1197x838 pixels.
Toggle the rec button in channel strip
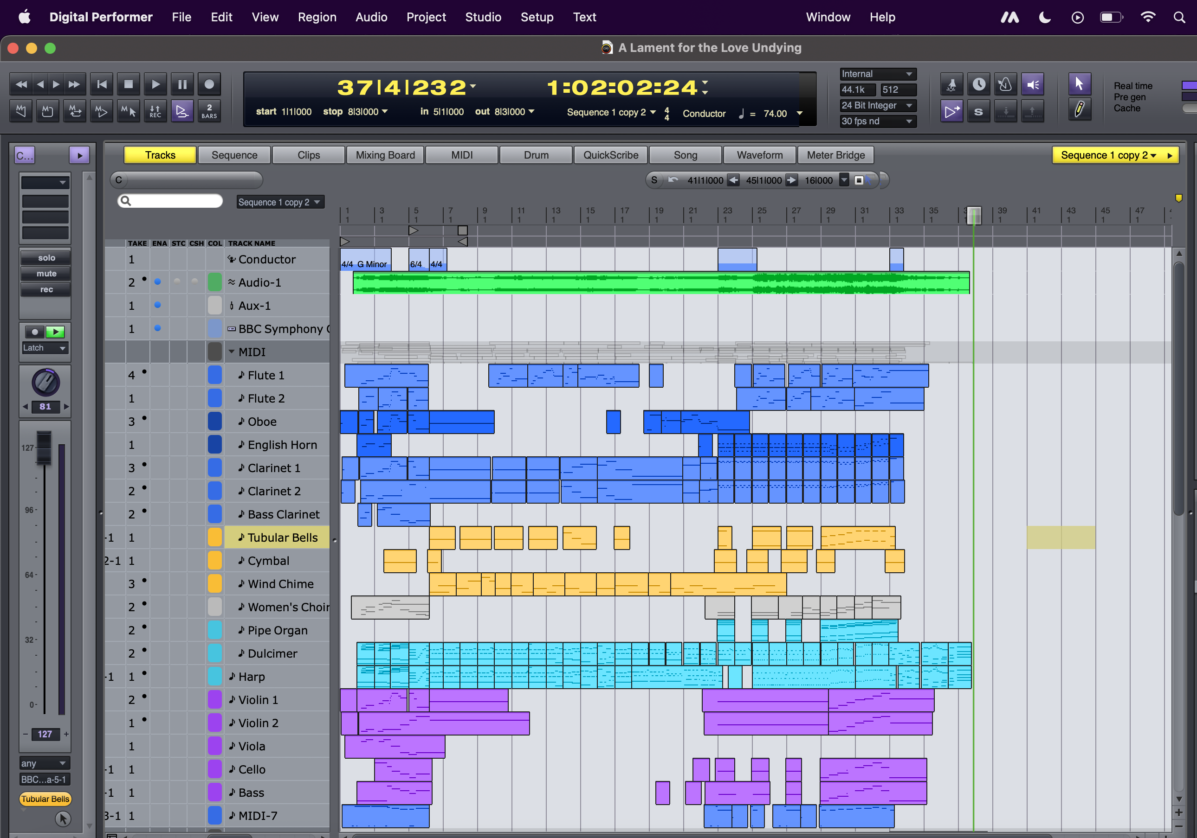(46, 289)
